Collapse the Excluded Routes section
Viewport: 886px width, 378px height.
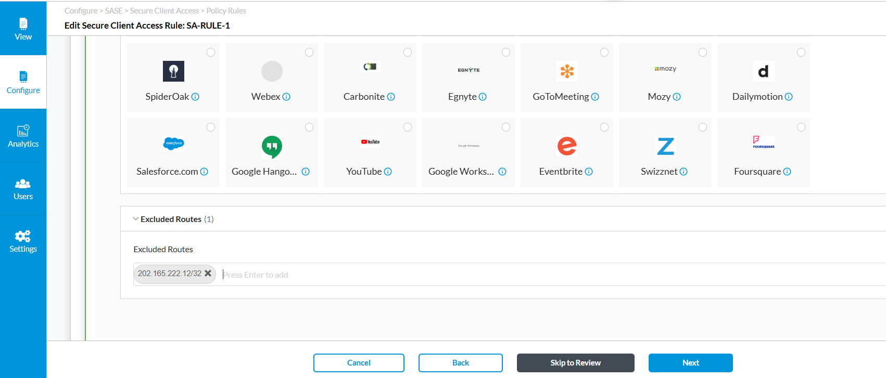[136, 219]
